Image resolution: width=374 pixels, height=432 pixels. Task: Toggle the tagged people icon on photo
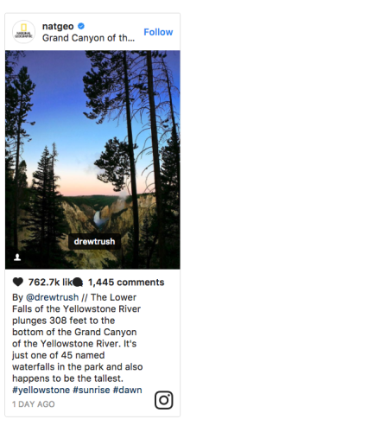tap(17, 257)
